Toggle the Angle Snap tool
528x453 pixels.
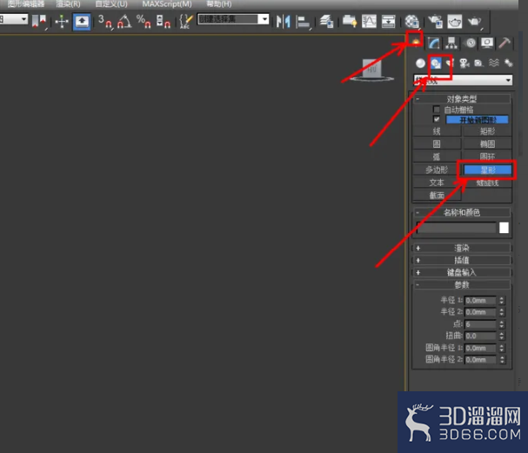124,22
